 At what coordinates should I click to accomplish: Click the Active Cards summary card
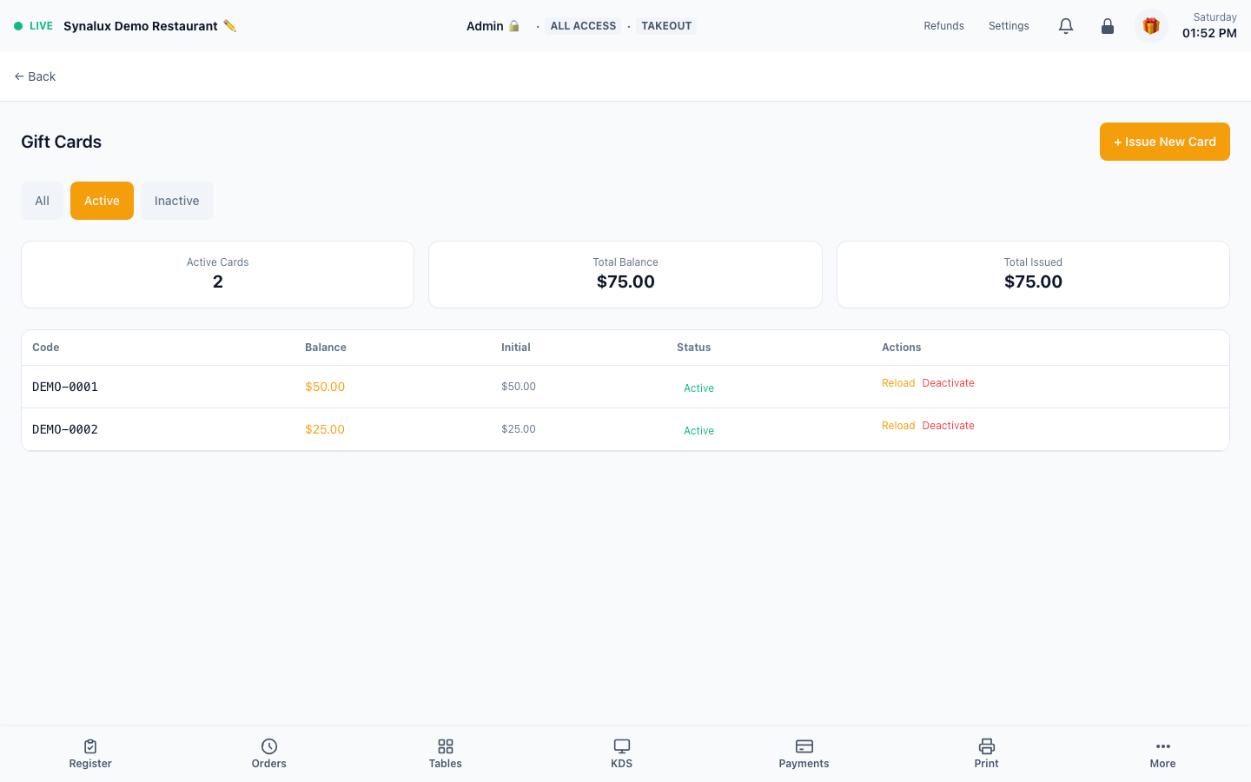(217, 275)
